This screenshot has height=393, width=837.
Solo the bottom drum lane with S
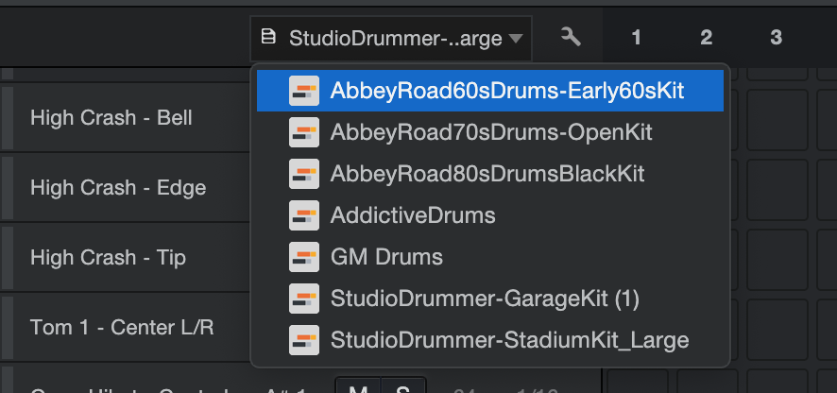[403, 385]
